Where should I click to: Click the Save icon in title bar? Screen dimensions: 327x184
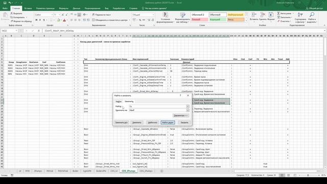click(5, 3)
